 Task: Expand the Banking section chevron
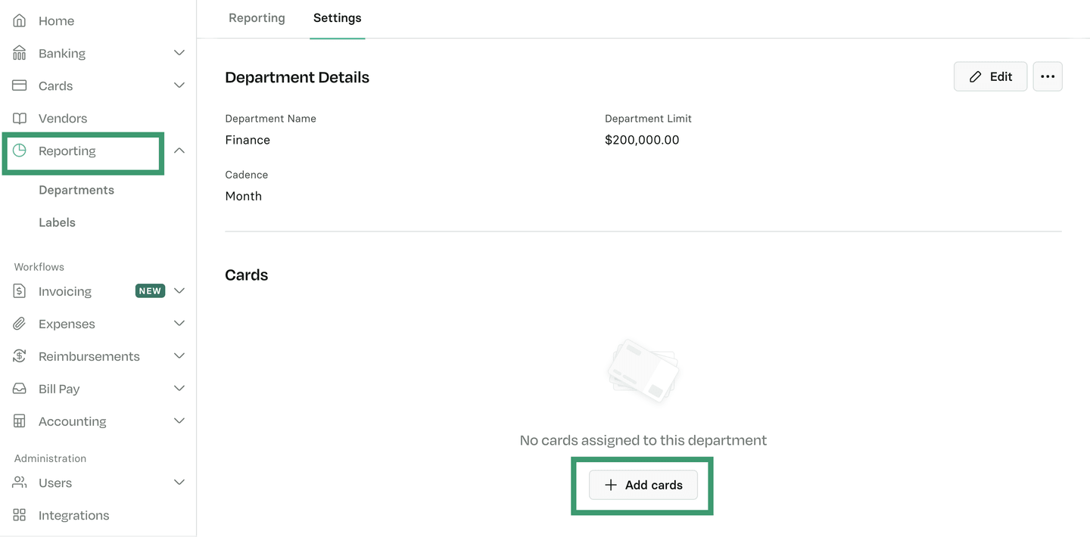point(179,53)
